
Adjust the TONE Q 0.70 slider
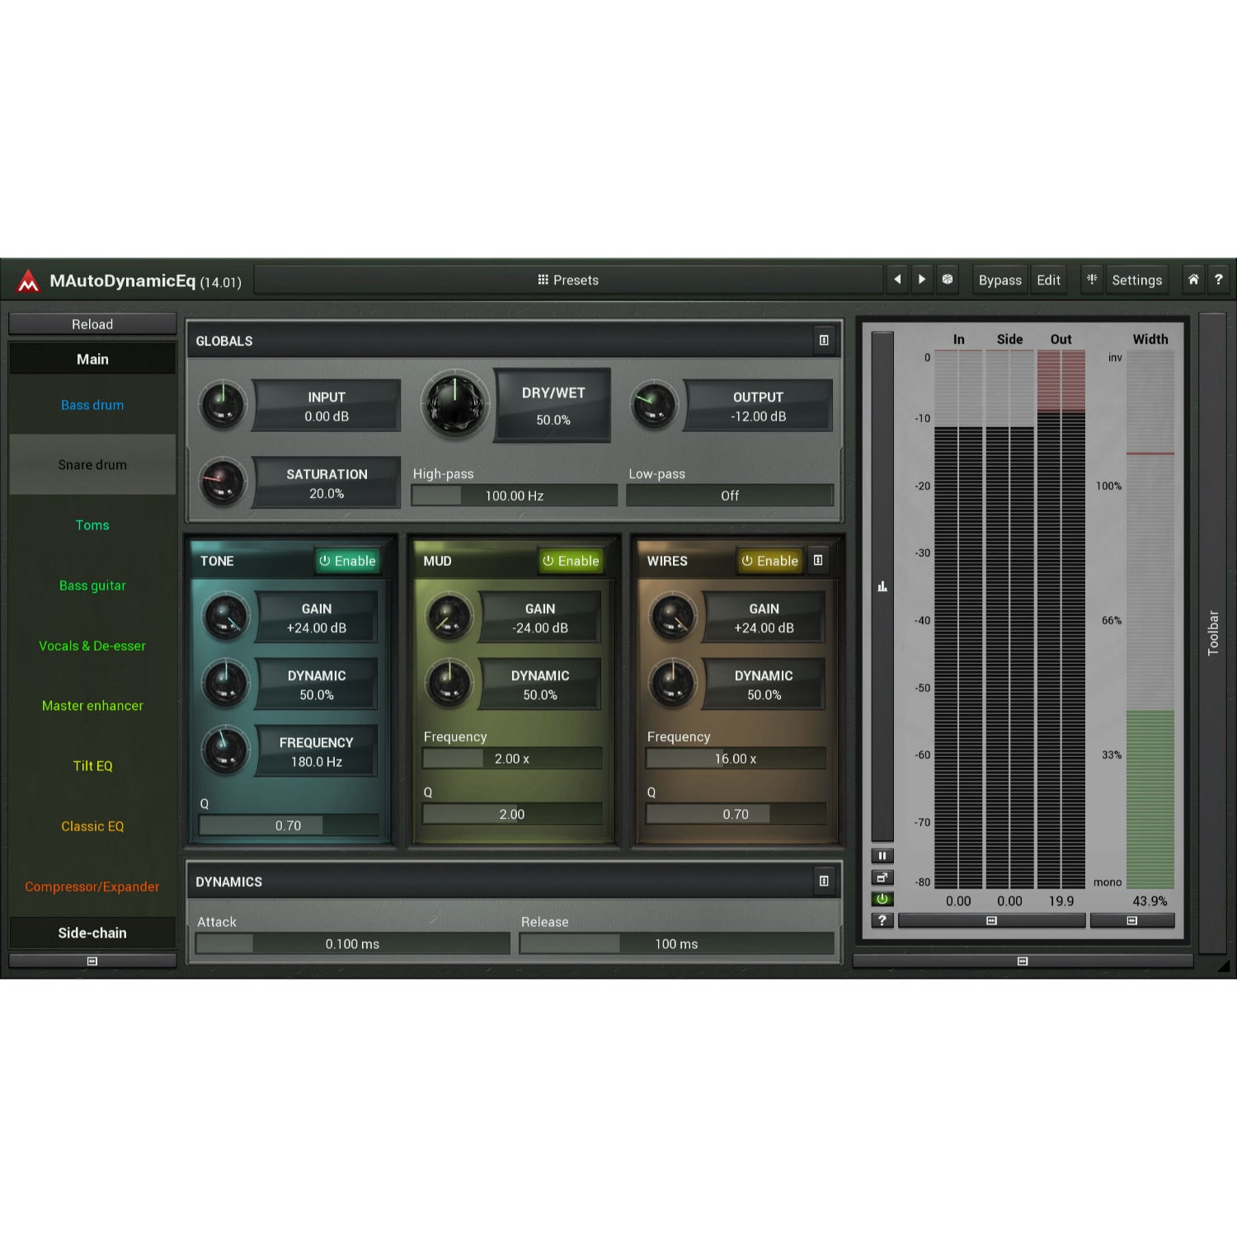[x=289, y=825]
